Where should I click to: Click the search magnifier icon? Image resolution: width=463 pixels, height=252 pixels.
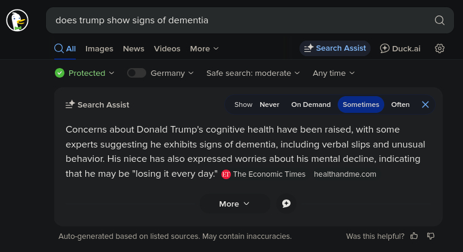point(440,20)
